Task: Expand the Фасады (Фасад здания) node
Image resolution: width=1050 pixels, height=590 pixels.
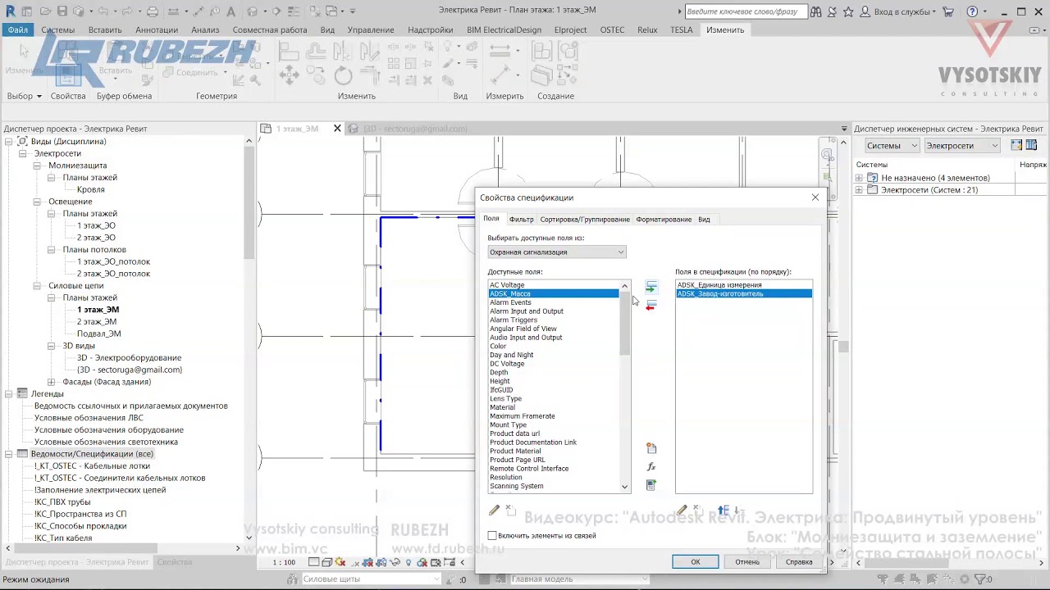Action: [52, 382]
